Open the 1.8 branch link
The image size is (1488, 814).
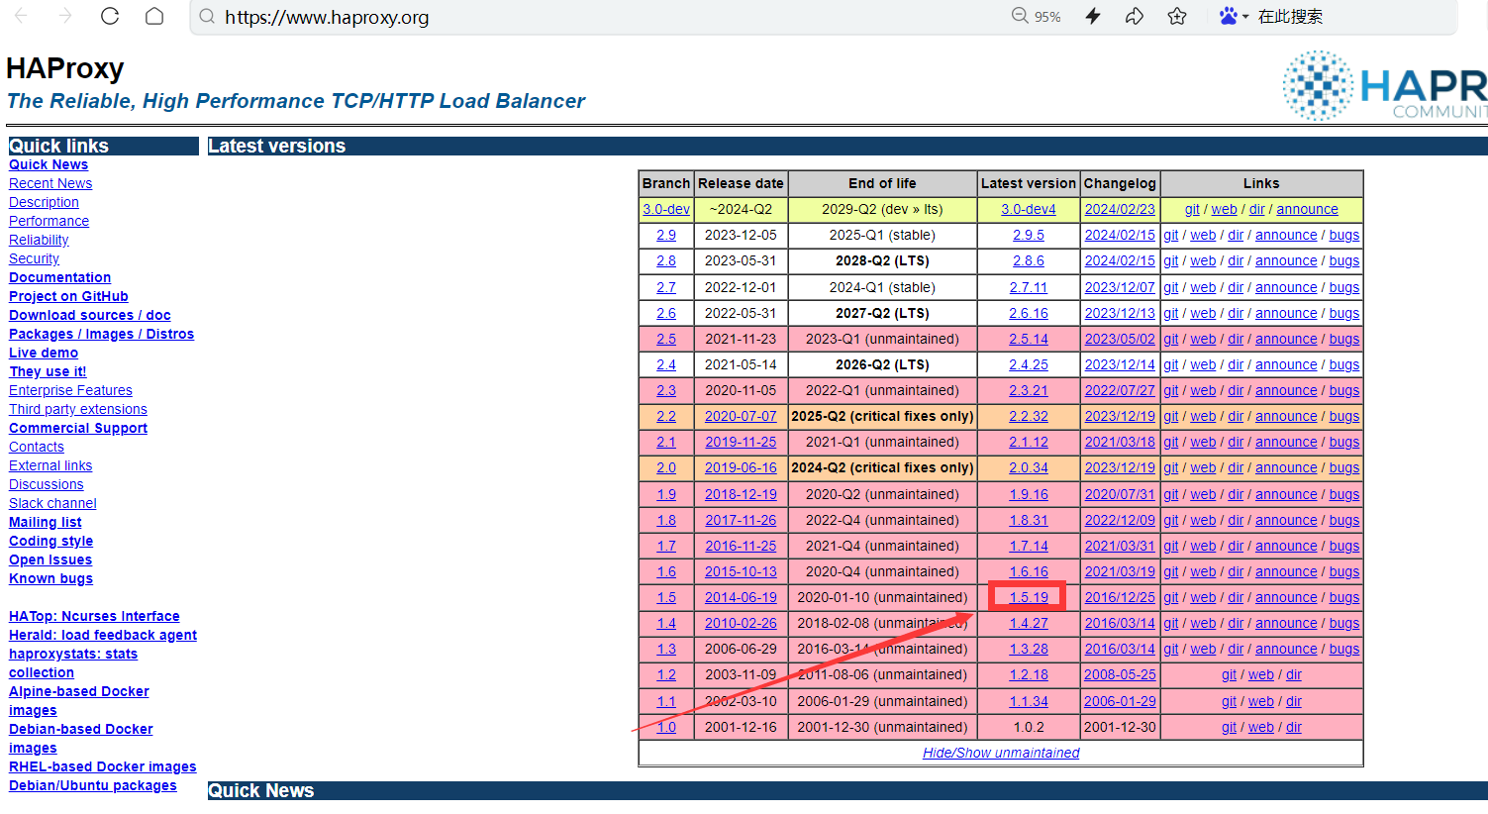(x=666, y=520)
